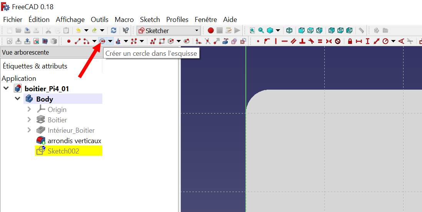Apply the Lock constraint
Screen dimensions: 422x212
[350, 42]
